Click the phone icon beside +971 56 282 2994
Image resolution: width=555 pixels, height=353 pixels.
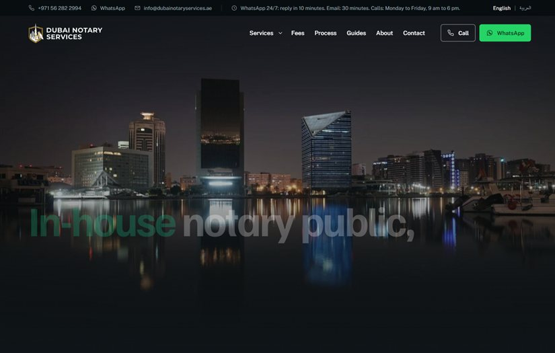pos(32,8)
